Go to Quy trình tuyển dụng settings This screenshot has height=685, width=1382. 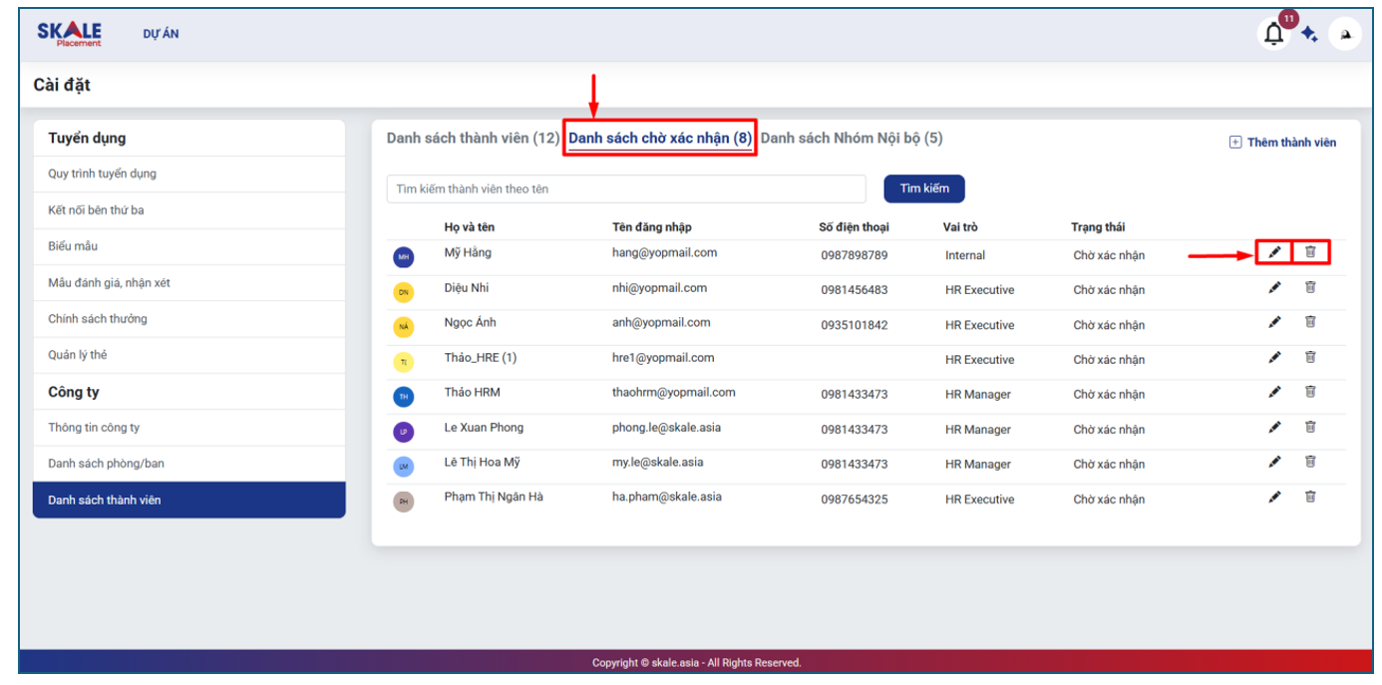click(x=103, y=173)
